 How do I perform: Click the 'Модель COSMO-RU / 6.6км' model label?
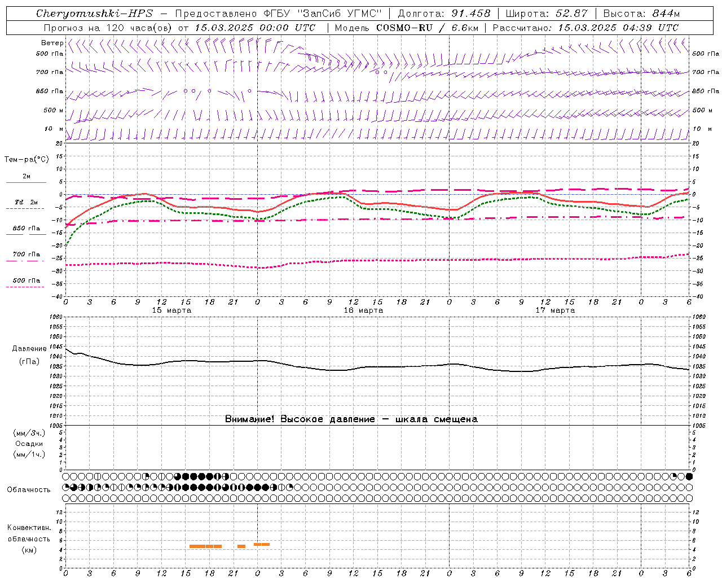tap(406, 28)
